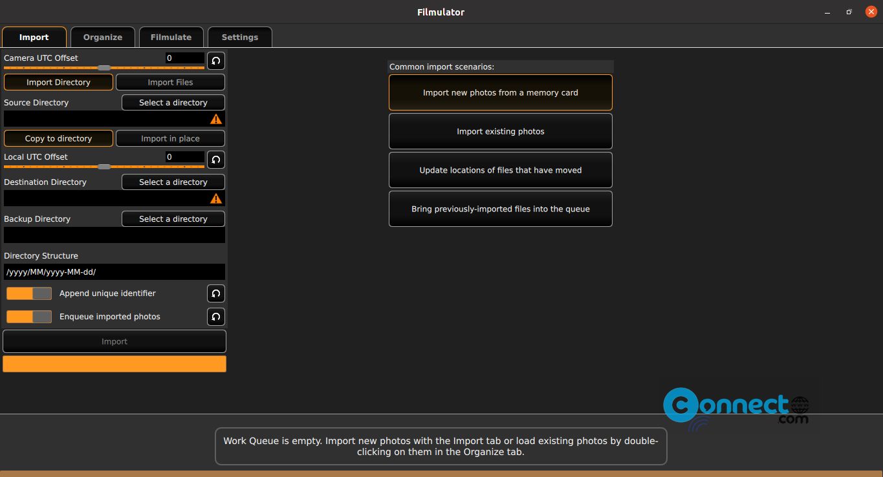The width and height of the screenshot is (883, 477).
Task: Reset the Local UTC Offset value
Action: [216, 160]
